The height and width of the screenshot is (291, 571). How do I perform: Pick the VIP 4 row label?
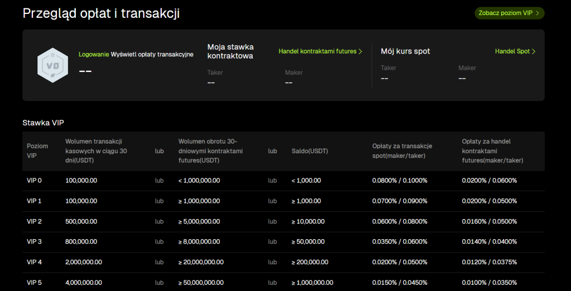(x=35, y=262)
